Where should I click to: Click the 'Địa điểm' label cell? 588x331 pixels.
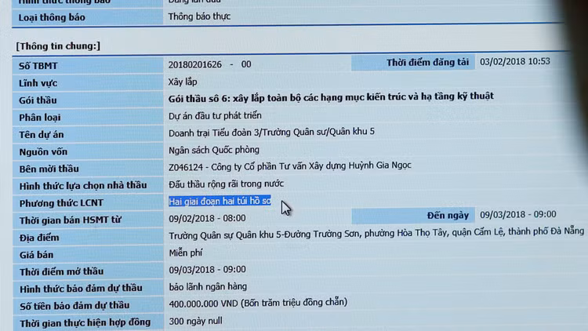point(87,237)
